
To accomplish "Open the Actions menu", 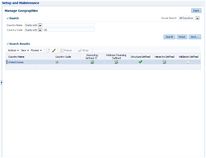I will (x=13, y=50).
